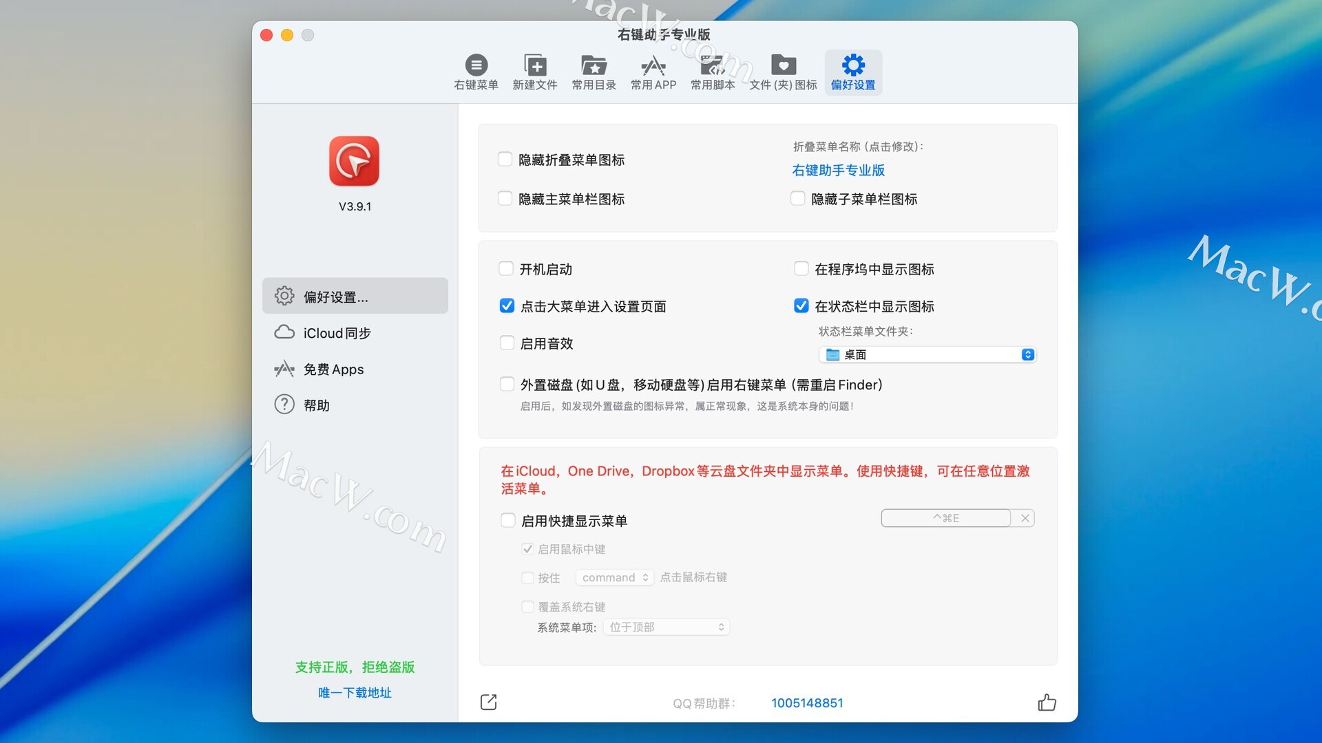Click the share/export icon at bottom left
The height and width of the screenshot is (743, 1322).
point(488,702)
